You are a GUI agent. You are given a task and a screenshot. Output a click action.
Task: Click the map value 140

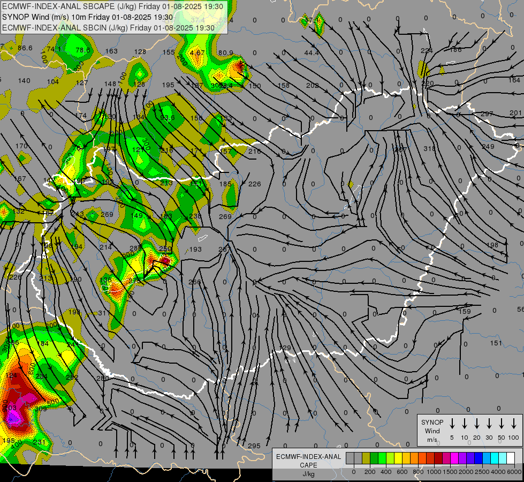pyautogui.click(x=24, y=81)
